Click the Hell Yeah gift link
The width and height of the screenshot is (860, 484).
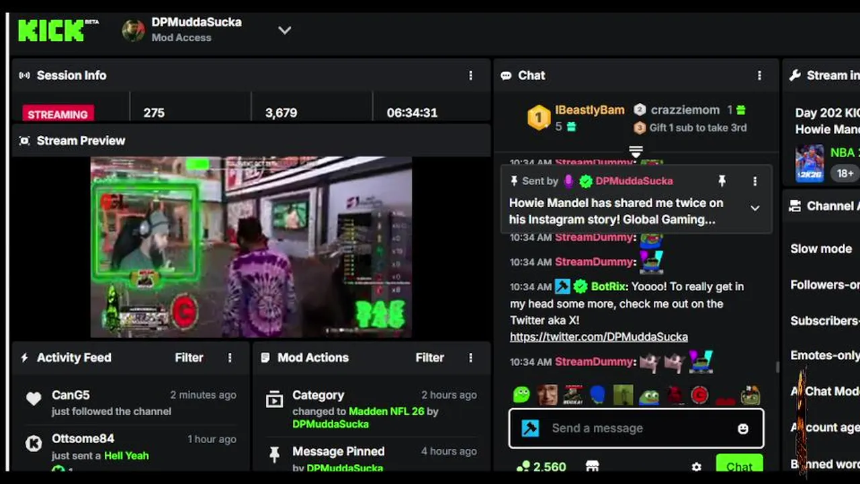click(126, 455)
